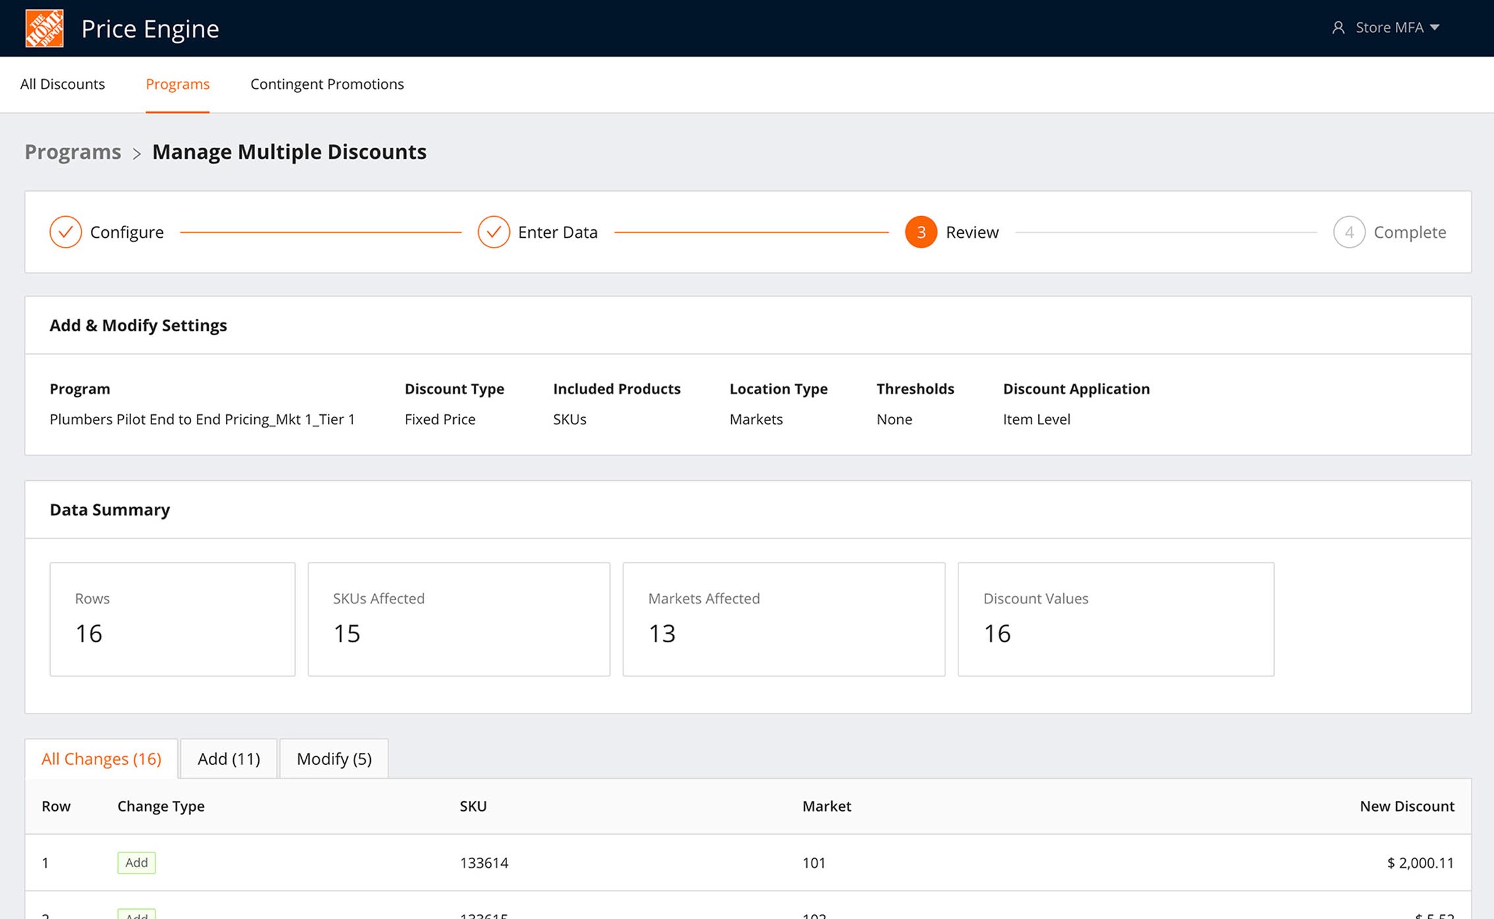Click the Add badge in row 1
Viewport: 1494px width, 919px height.
coord(136,862)
